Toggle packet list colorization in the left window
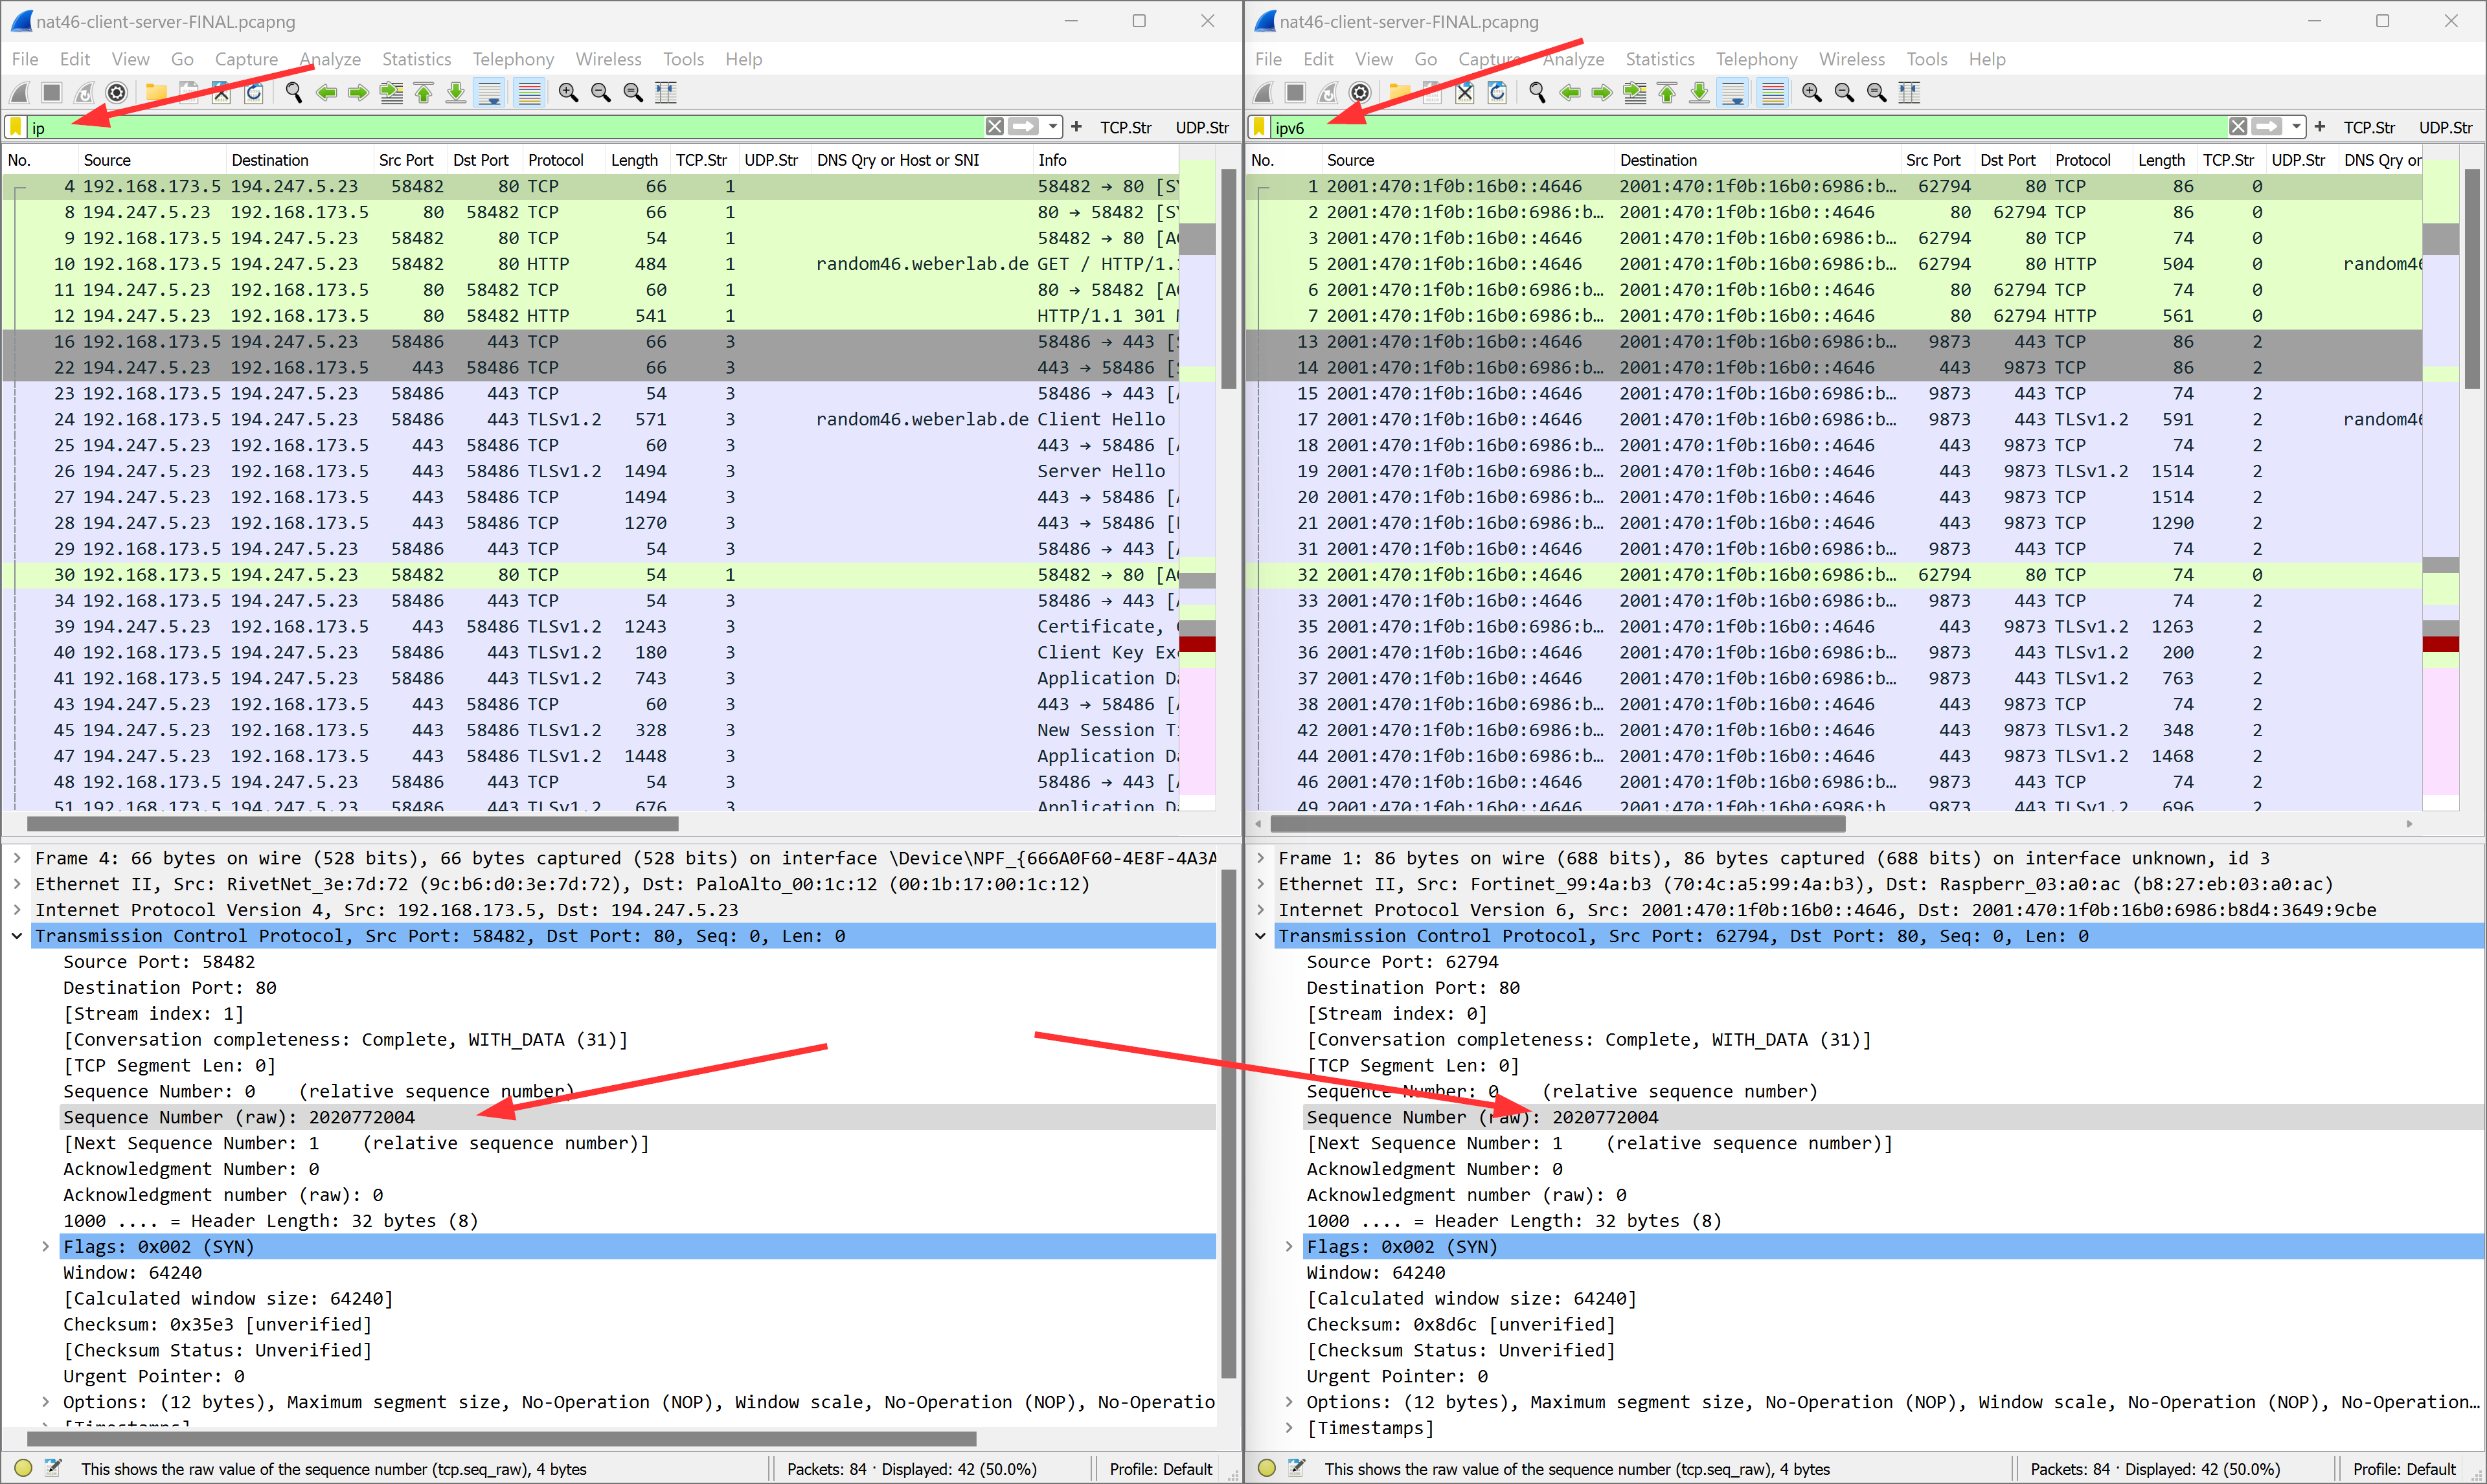 click(x=529, y=92)
